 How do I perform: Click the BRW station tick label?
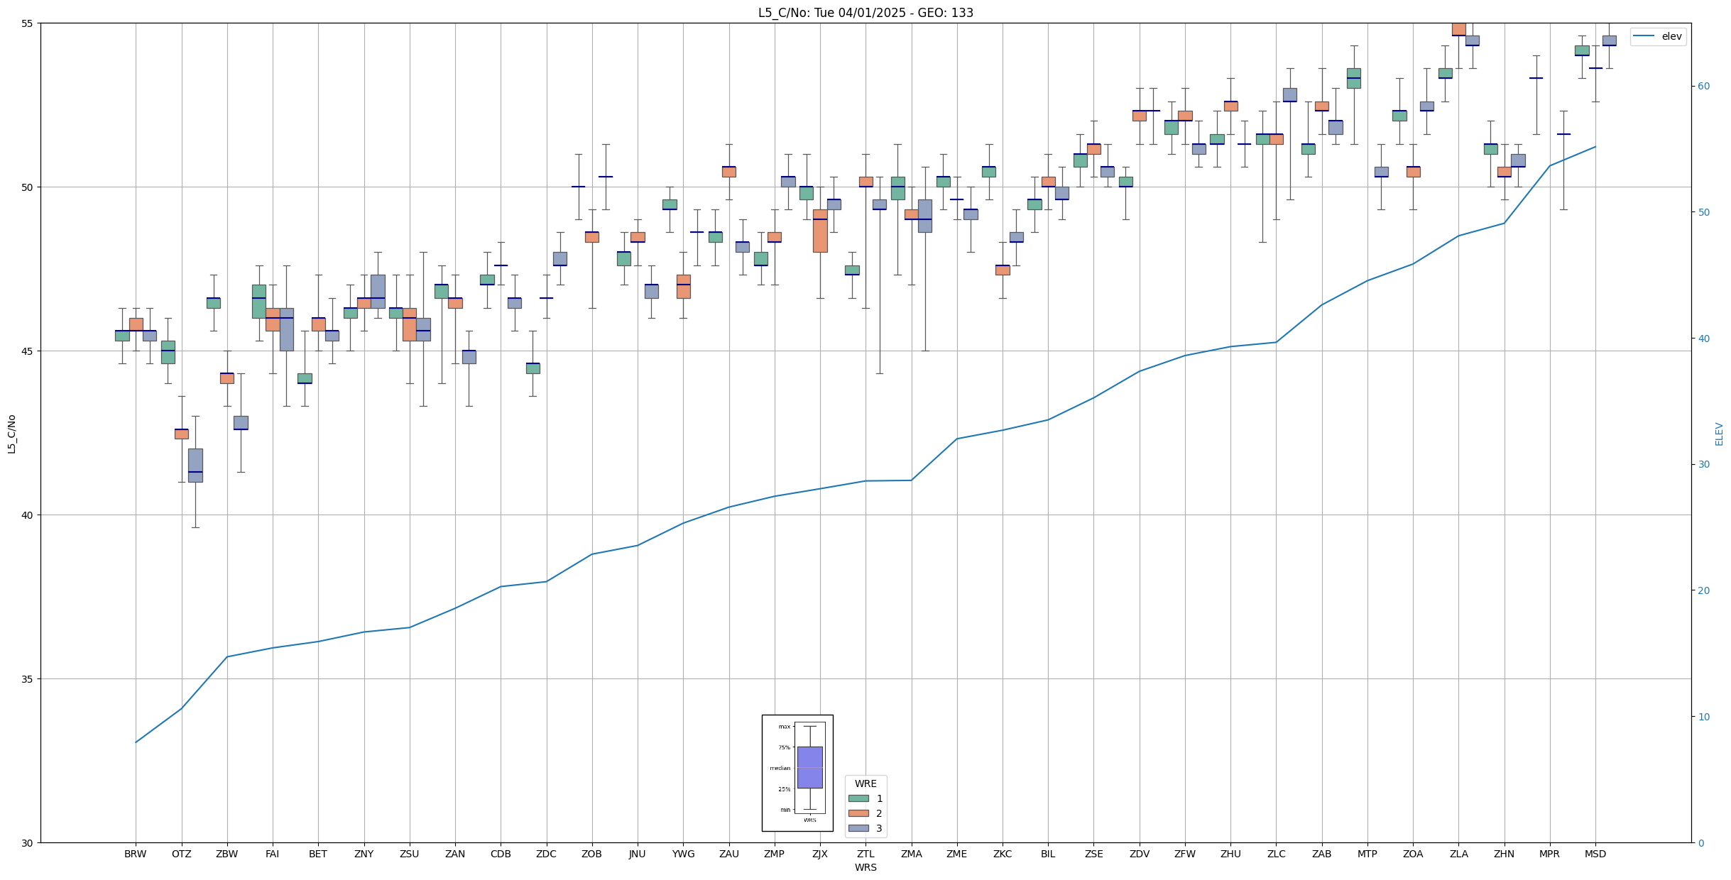point(135,854)
